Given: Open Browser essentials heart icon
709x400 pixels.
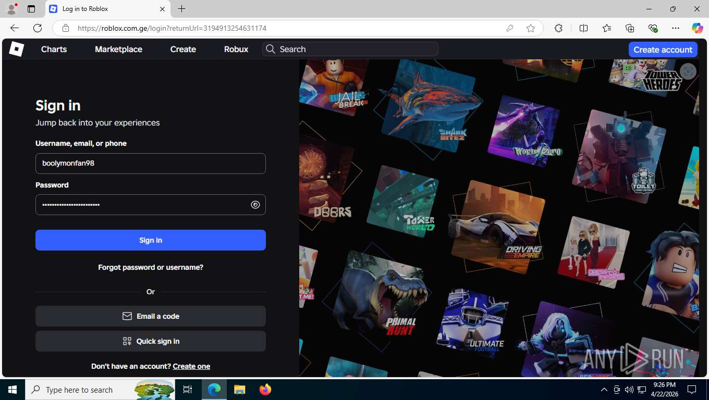Looking at the screenshot, I should point(653,28).
